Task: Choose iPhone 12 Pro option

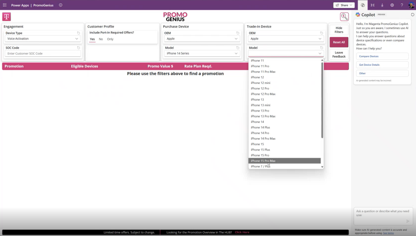Action: click(x=285, y=88)
